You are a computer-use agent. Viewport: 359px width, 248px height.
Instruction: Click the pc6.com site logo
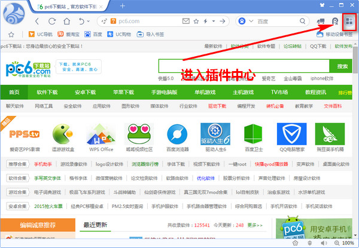[28, 69]
